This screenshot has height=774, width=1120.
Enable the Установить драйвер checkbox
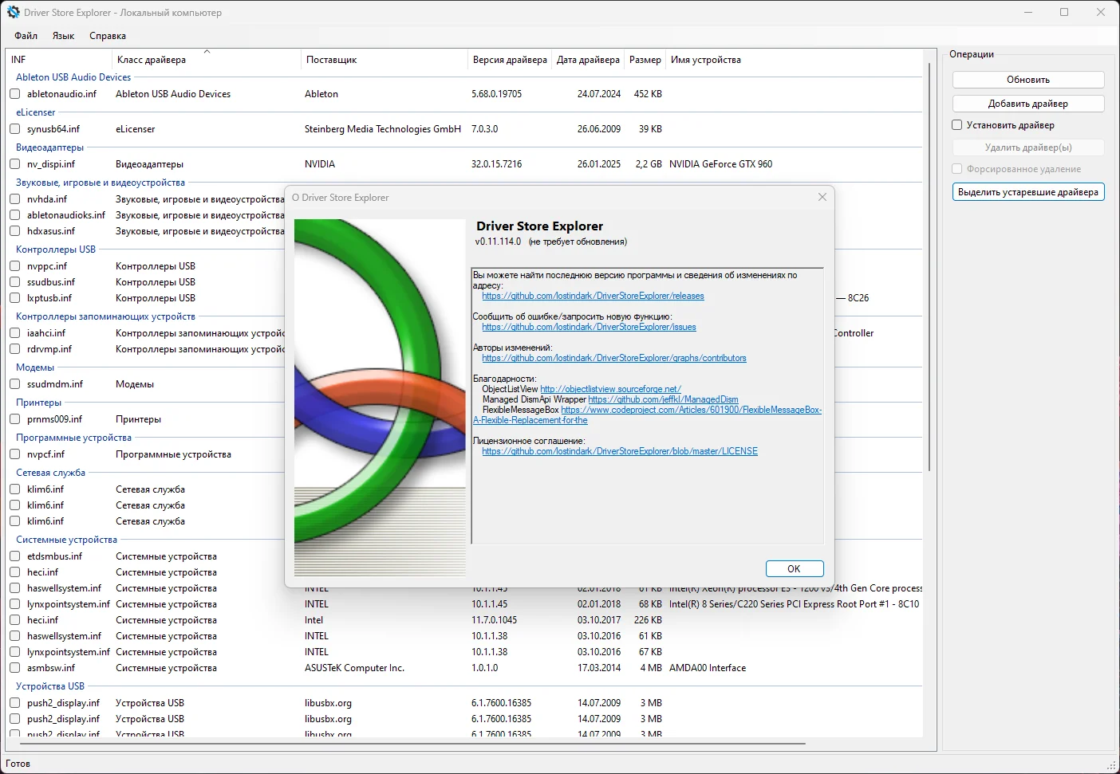point(957,125)
